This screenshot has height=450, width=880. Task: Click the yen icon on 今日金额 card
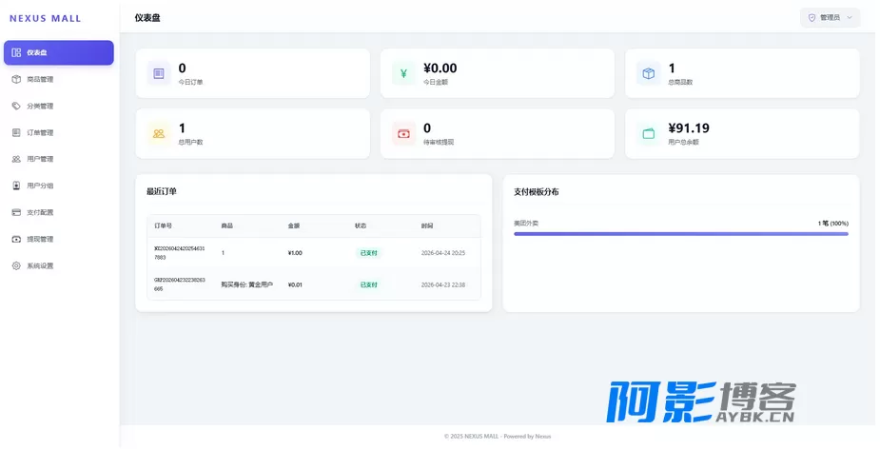403,73
